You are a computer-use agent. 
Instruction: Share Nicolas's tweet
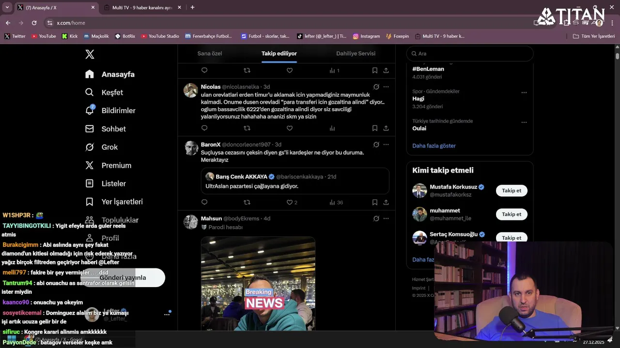(386, 128)
